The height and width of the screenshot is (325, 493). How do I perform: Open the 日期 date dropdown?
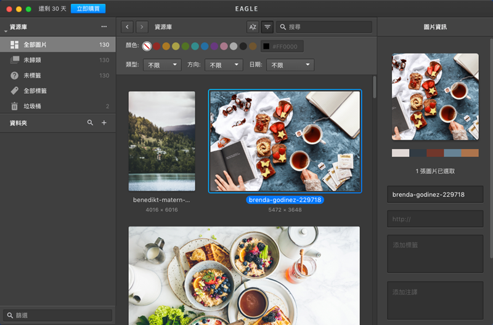[x=290, y=65]
